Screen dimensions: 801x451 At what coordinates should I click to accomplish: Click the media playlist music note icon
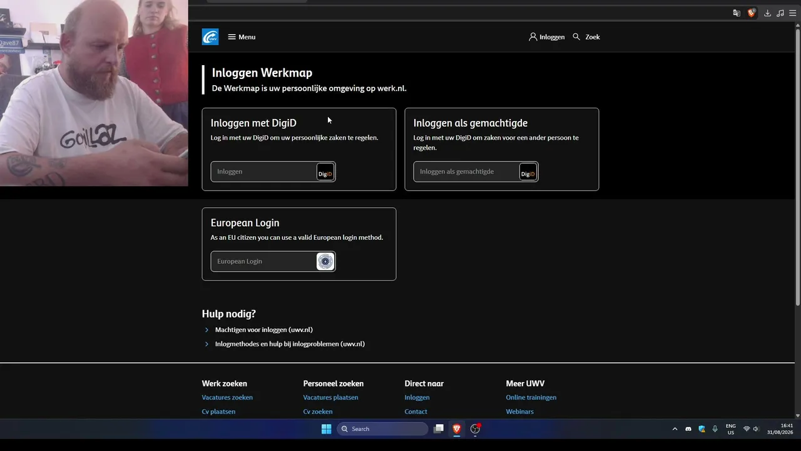pos(780,13)
